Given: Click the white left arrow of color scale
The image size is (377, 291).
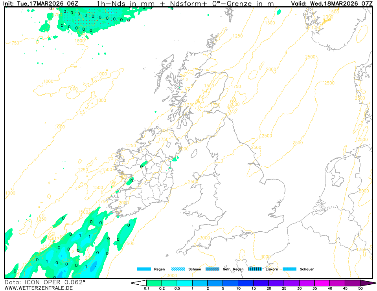Looking at the screenshot, I should (138, 283).
